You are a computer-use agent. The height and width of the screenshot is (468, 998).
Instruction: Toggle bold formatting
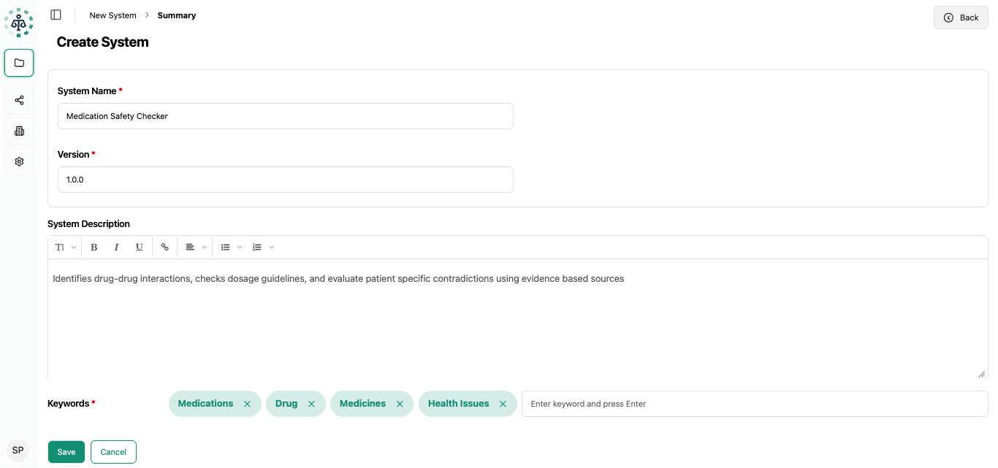point(94,248)
